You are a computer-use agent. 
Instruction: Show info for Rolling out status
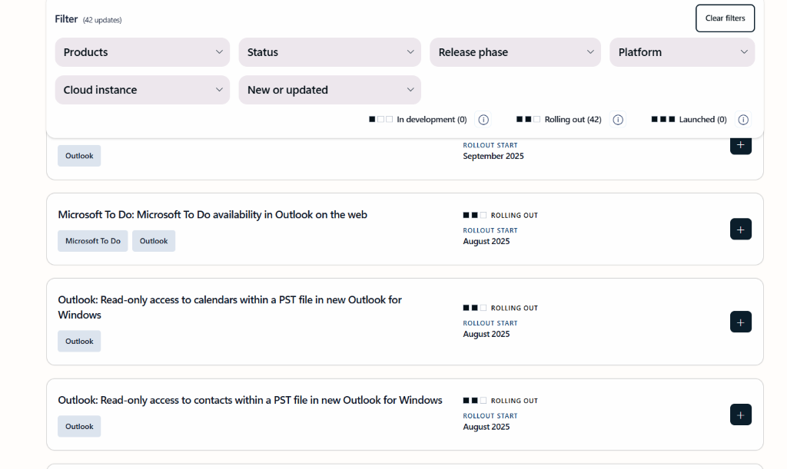pos(618,119)
